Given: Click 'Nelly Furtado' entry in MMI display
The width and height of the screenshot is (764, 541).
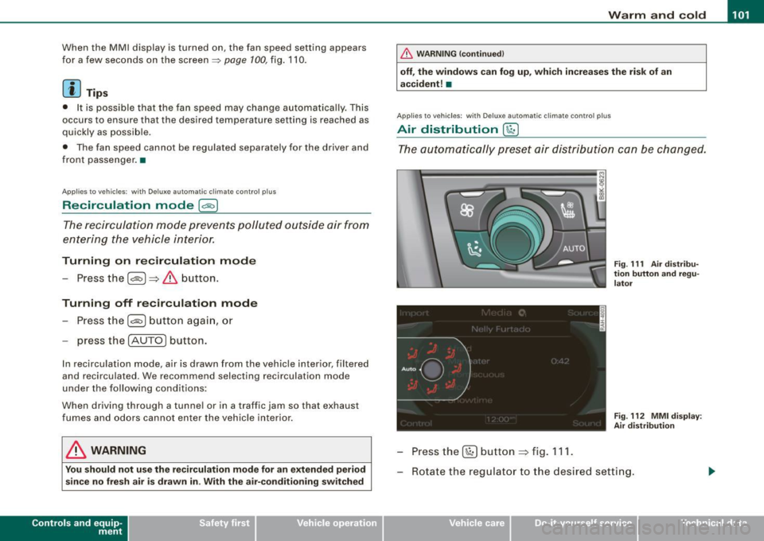Looking at the screenshot, I should (501, 329).
